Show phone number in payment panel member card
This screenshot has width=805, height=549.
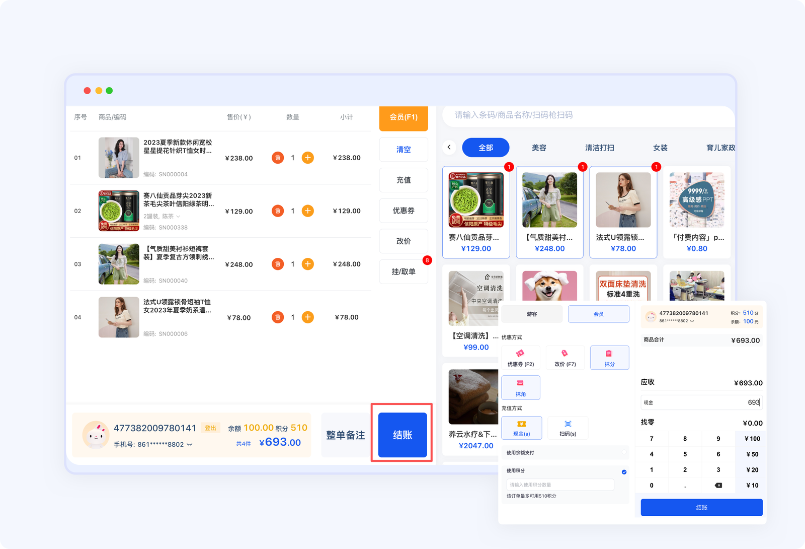[692, 321]
